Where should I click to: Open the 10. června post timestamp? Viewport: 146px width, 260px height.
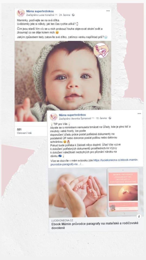(101, 118)
